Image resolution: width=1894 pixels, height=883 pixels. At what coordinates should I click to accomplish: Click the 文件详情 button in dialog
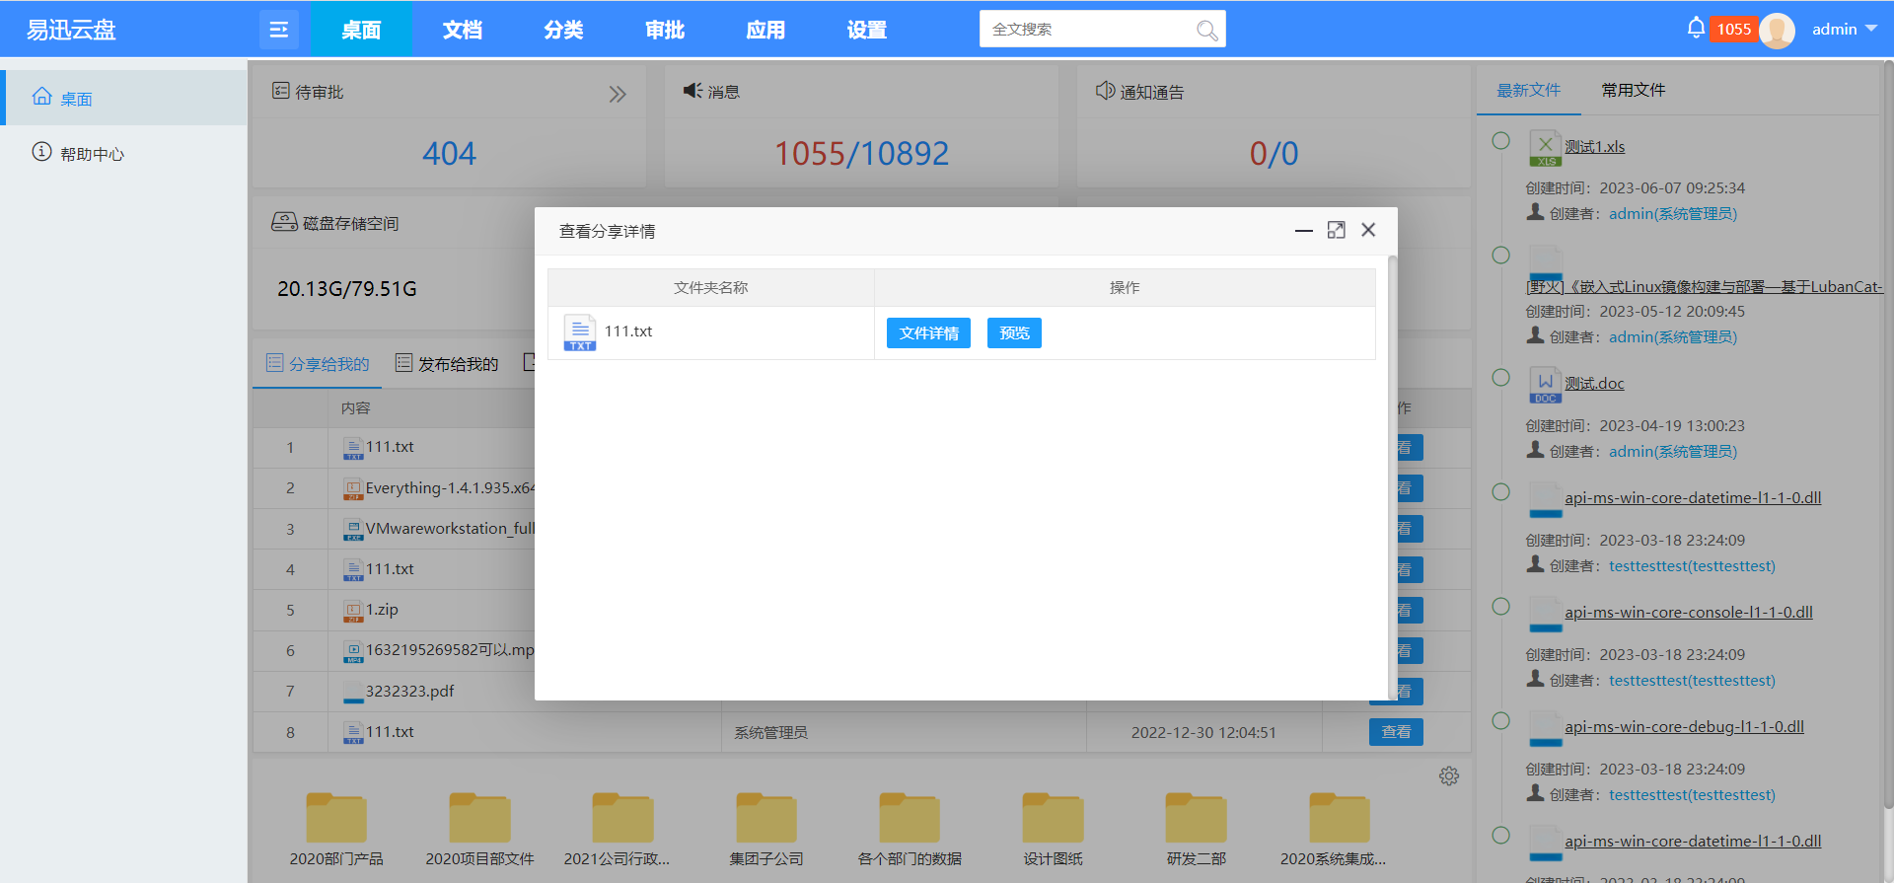point(928,332)
